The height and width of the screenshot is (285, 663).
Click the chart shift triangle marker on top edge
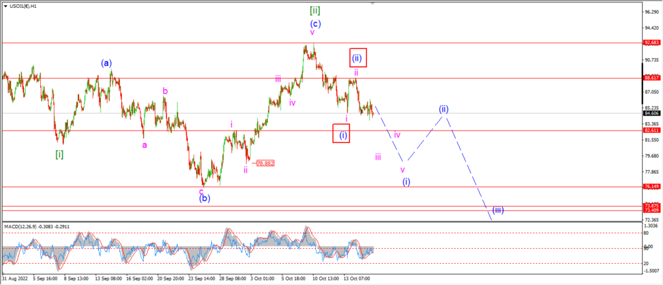coord(372,3)
